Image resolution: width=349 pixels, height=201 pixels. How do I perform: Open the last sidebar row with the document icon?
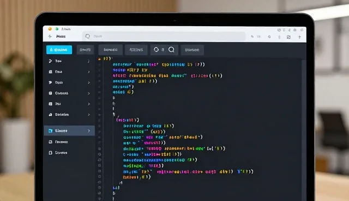pos(69,152)
